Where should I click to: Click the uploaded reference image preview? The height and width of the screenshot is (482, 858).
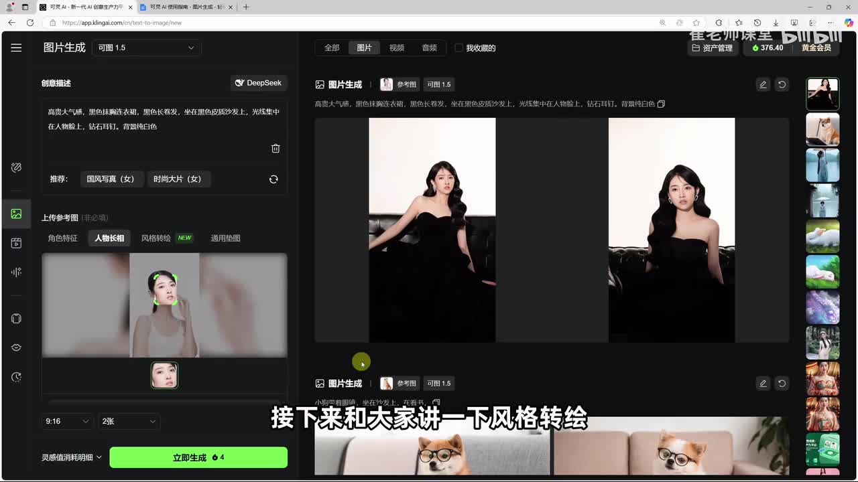click(164, 305)
